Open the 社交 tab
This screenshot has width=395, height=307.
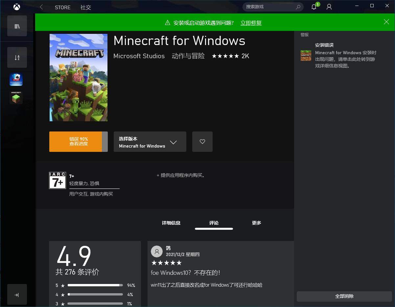[86, 7]
